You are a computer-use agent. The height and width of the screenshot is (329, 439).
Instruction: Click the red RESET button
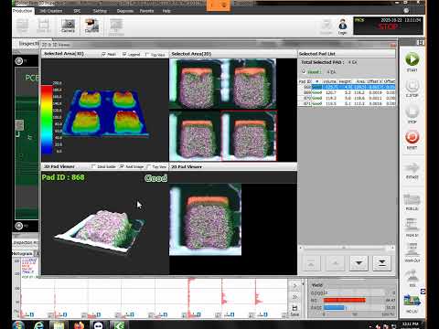[x=412, y=138]
